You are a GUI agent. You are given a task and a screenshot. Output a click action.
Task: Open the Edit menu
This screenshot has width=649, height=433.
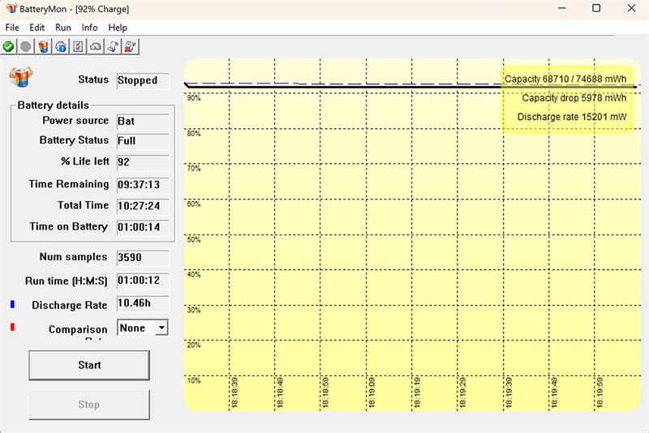[x=37, y=28]
